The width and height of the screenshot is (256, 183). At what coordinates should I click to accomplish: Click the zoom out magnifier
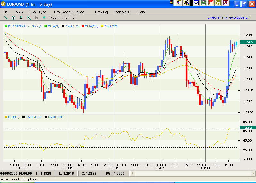pos(36,18)
